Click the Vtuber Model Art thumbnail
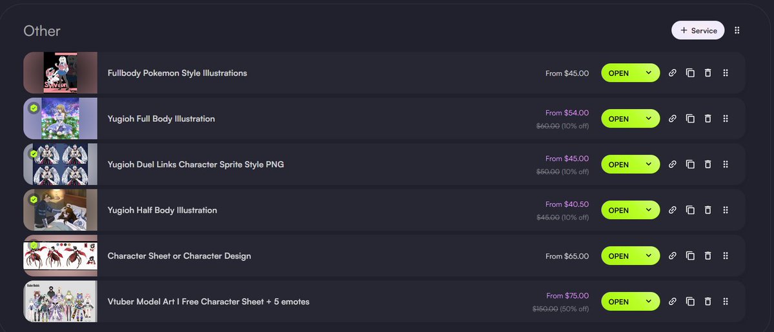 click(x=60, y=302)
